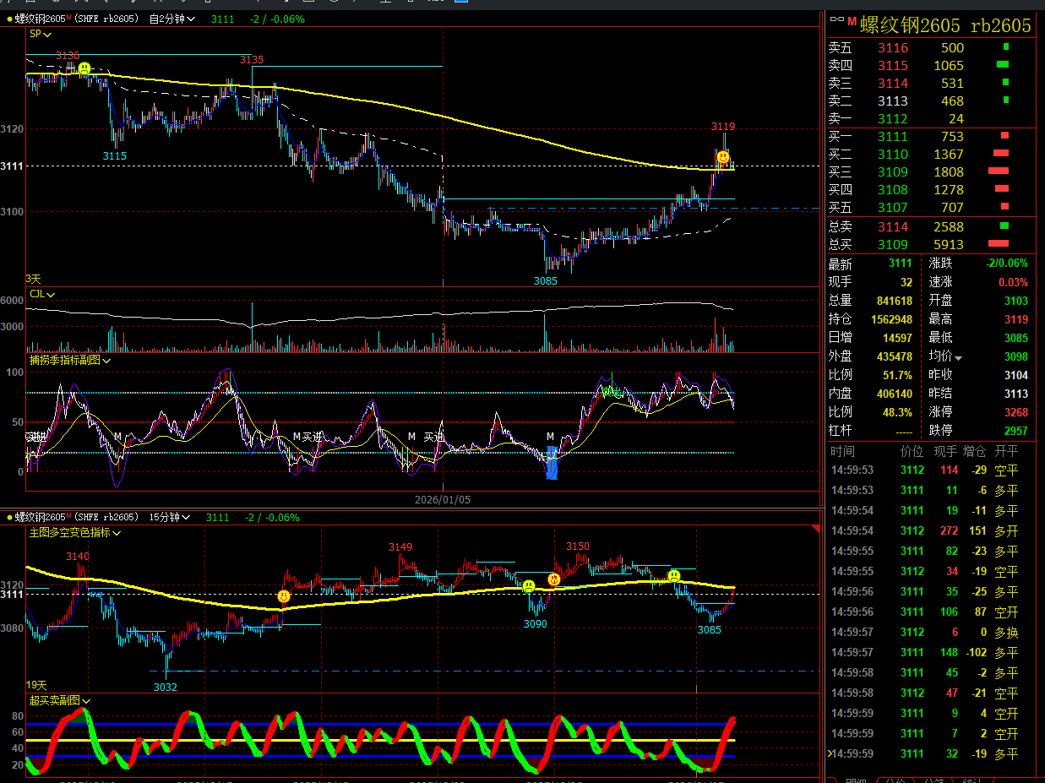The width and height of the screenshot is (1045, 783).
Task: Click the yellow dot before 螺纹钢2605 in the top chart
Action: pyautogui.click(x=9, y=19)
